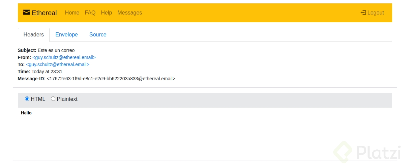
Task: Select the Plaintext radio button
Action: tap(53, 99)
